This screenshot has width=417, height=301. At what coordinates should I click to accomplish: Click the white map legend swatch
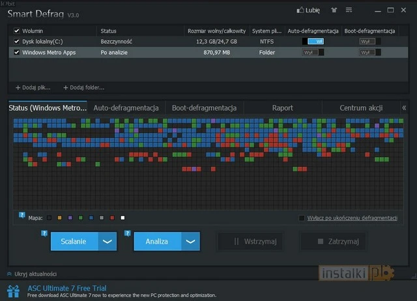(x=122, y=218)
